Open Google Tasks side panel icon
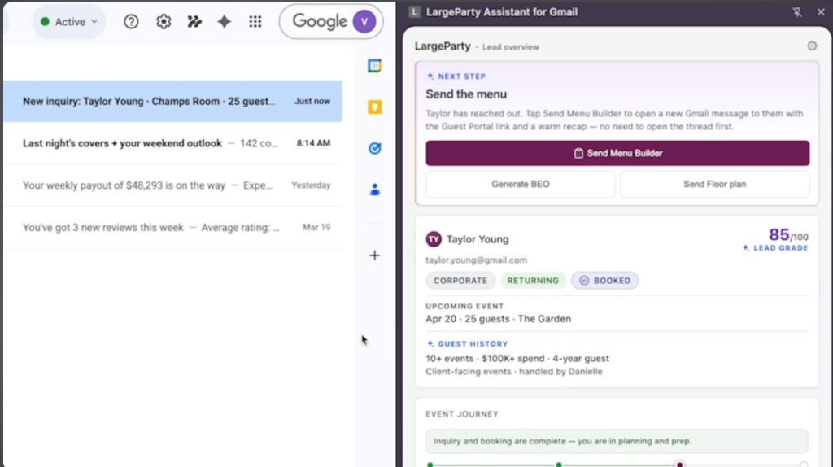833x467 pixels. point(374,148)
